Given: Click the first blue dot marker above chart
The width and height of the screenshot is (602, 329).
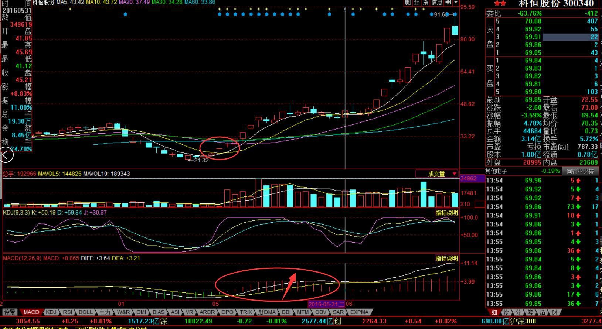Looking at the screenshot, I should 125,14.
